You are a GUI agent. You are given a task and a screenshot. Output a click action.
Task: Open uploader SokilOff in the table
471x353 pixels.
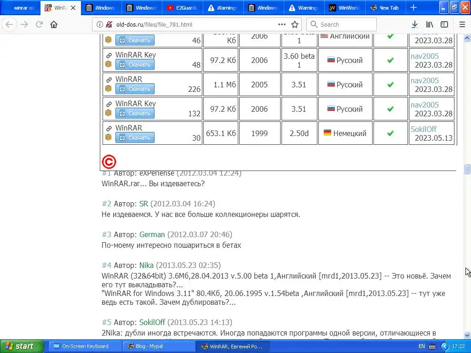pyautogui.click(x=423, y=129)
